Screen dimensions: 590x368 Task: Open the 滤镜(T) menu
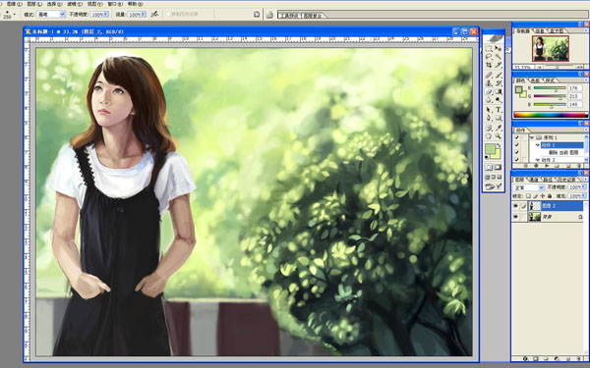[75, 4]
